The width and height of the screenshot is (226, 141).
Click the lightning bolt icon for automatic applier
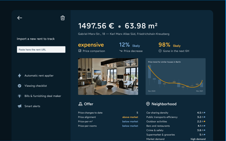pos(19,76)
